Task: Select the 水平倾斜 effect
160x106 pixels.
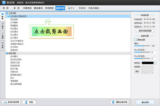Action: point(14,47)
